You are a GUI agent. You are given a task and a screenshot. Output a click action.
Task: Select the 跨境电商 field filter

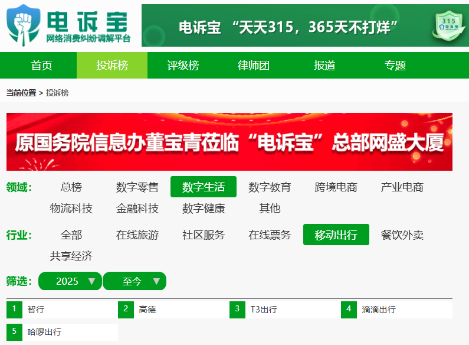336,187
